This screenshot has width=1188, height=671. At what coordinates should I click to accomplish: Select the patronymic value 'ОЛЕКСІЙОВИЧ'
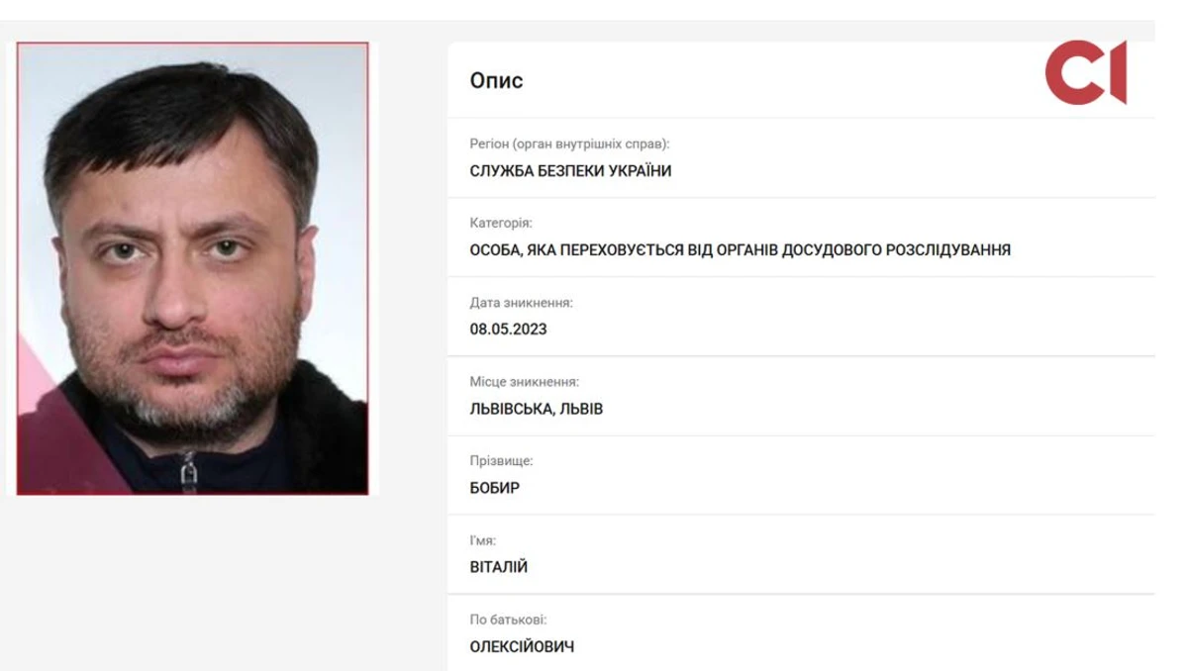(x=522, y=646)
